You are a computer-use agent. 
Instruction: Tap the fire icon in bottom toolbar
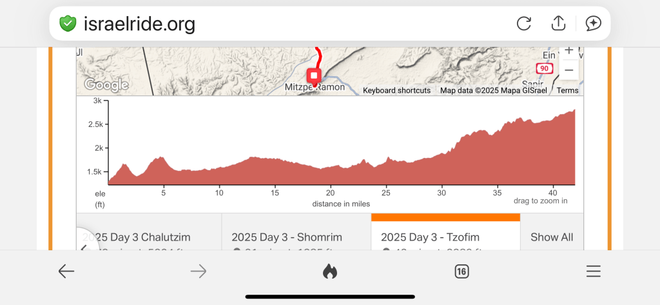coord(330,271)
